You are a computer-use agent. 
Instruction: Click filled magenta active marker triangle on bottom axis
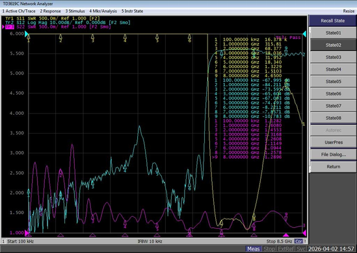coord(285,235)
